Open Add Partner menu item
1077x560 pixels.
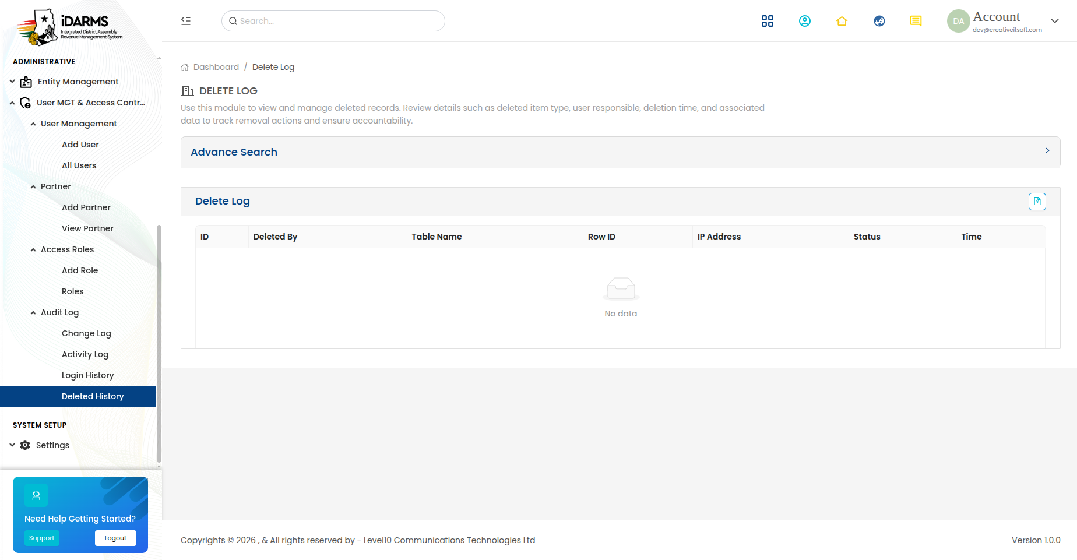(86, 207)
